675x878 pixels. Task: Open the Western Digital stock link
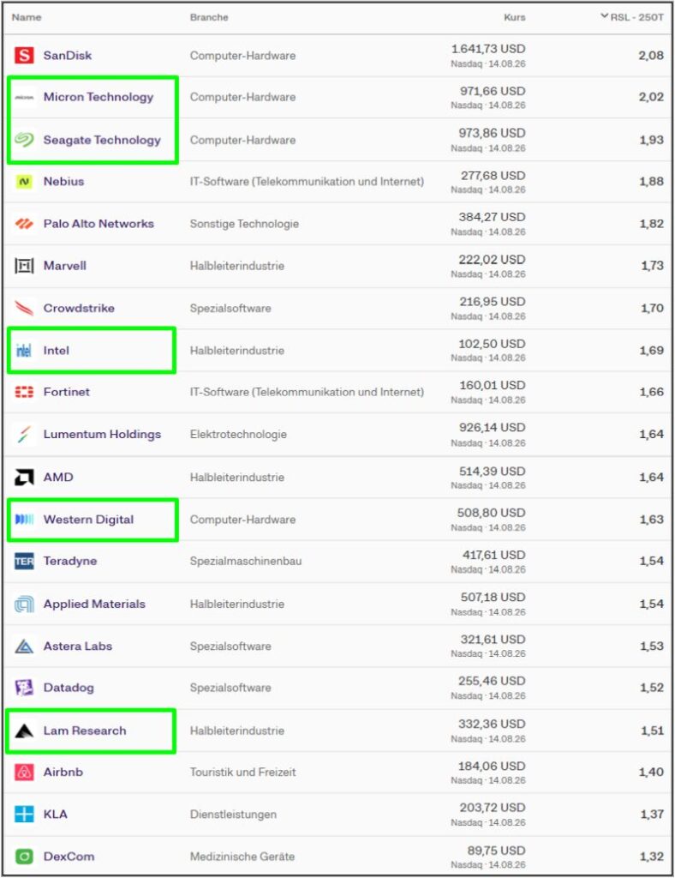click(x=88, y=519)
